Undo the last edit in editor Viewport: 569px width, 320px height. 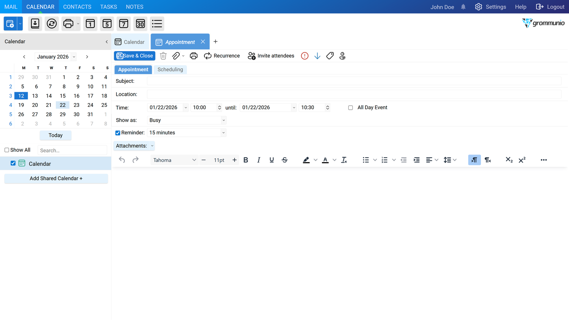[122, 160]
